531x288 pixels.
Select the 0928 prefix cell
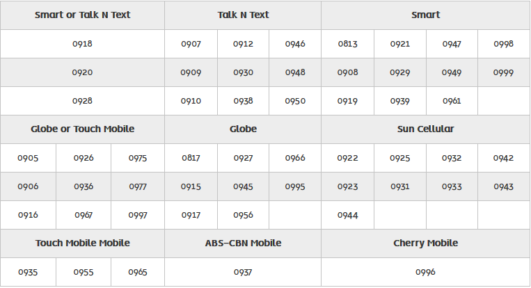(82, 101)
